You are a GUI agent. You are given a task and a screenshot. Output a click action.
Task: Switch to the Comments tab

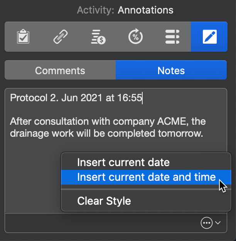point(60,71)
